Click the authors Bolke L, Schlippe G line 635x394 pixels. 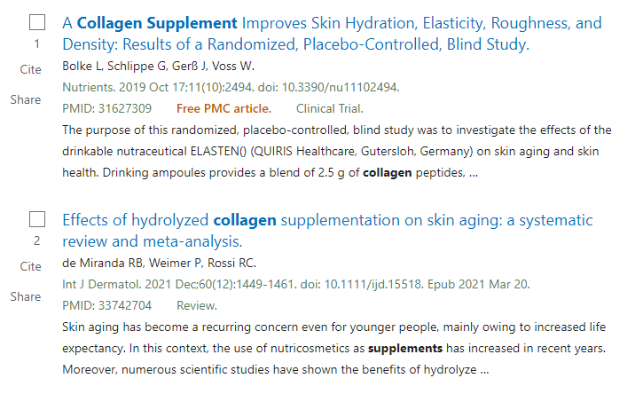click(x=159, y=66)
